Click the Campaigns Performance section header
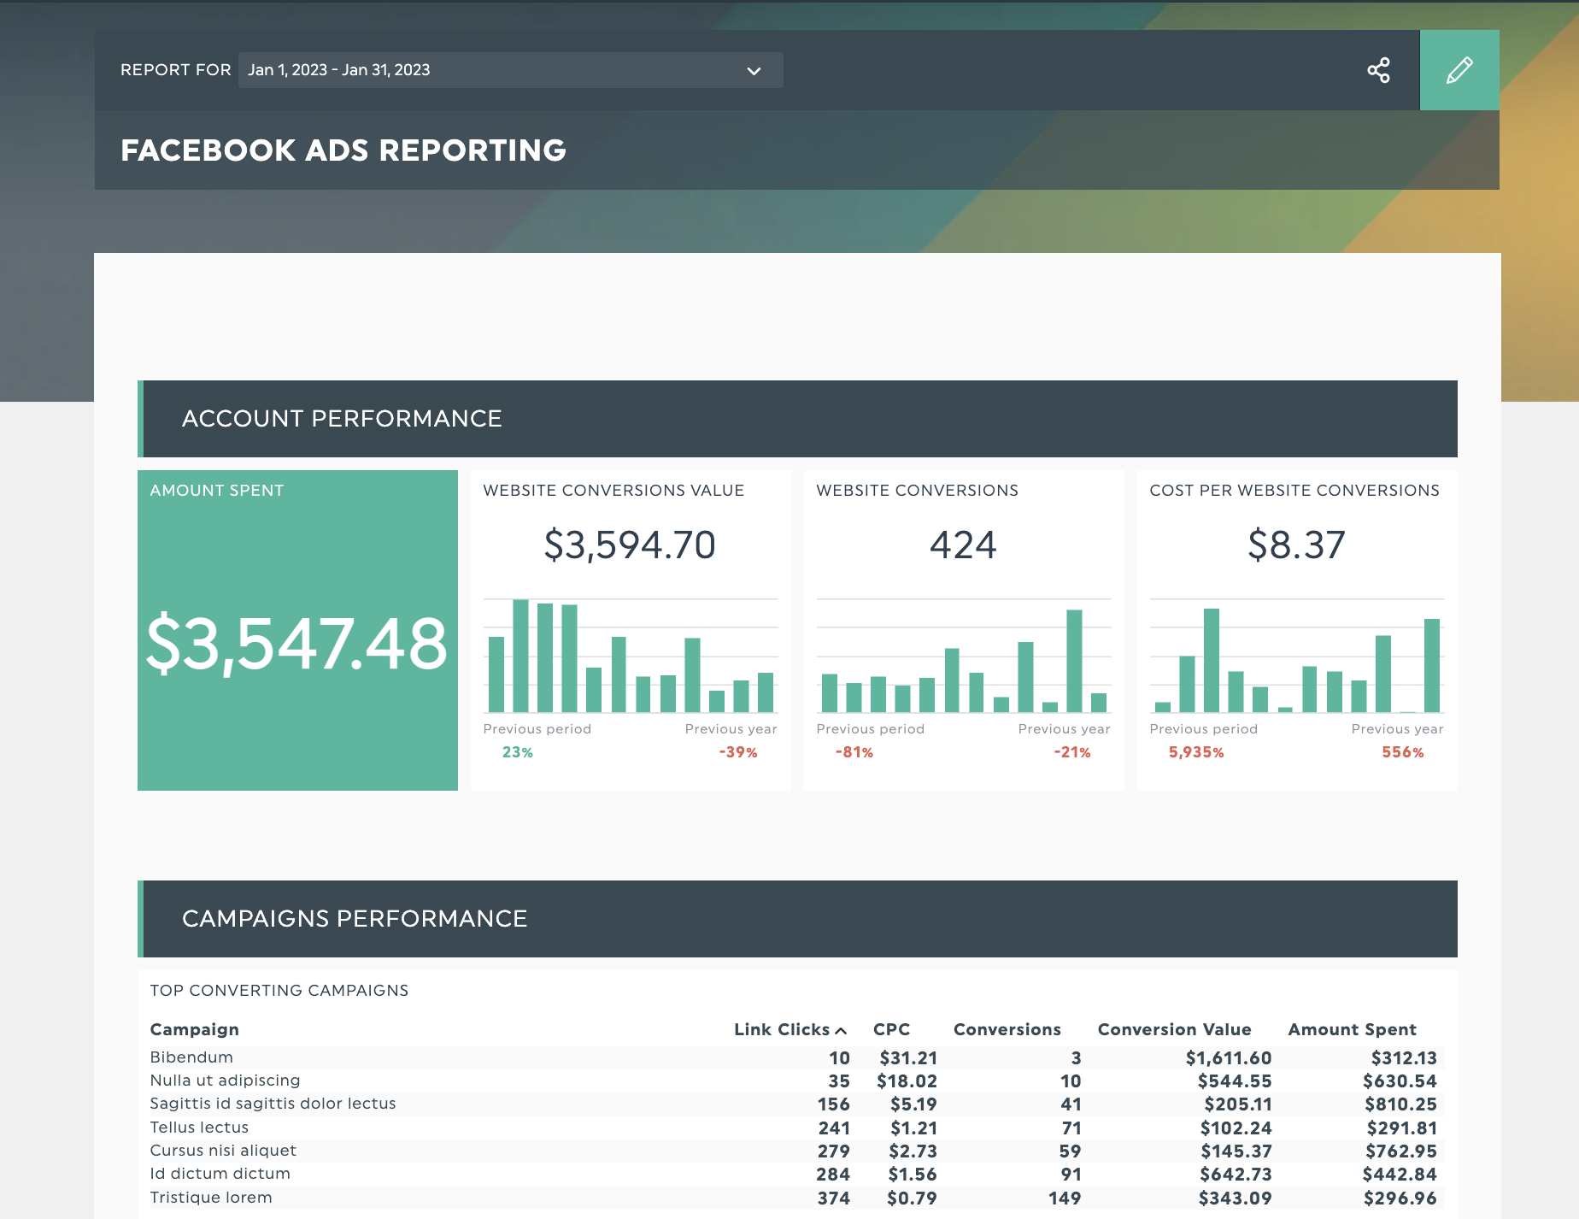1579x1219 pixels. pyautogui.click(x=355, y=919)
